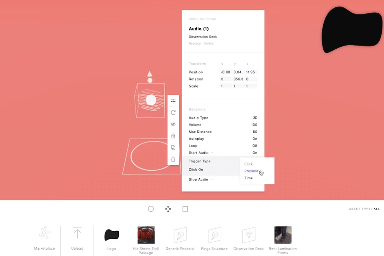Viewport: 384px width, 256px height.
Task: Change Audio Type 3D value
Action: click(x=255, y=118)
